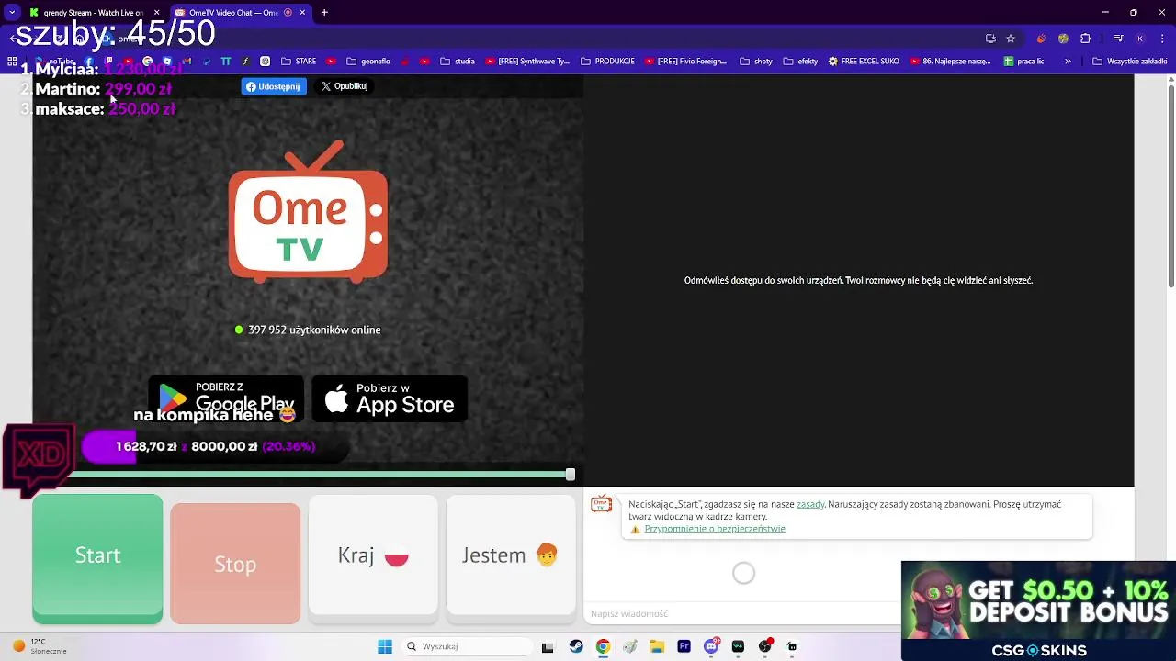Open the Facebook bookmark icon
This screenshot has width=1176, height=661.
pos(89,62)
